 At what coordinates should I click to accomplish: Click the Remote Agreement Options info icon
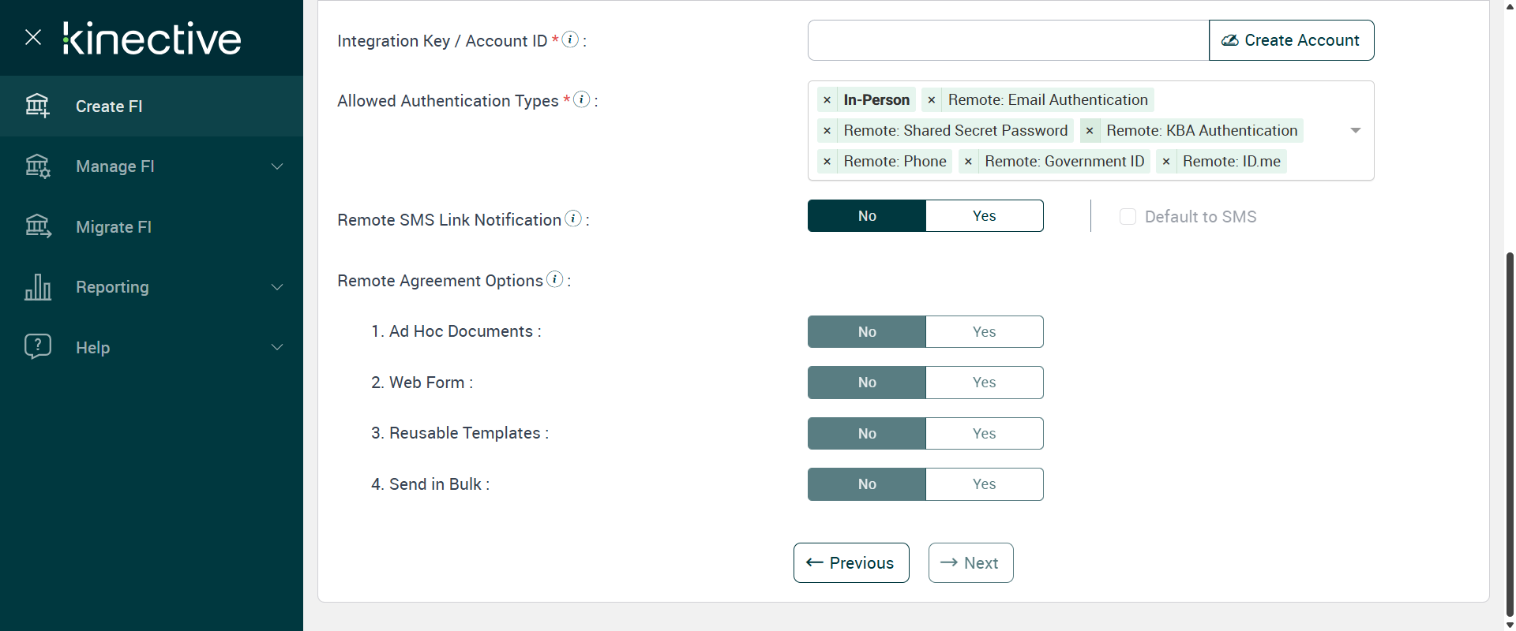click(555, 279)
